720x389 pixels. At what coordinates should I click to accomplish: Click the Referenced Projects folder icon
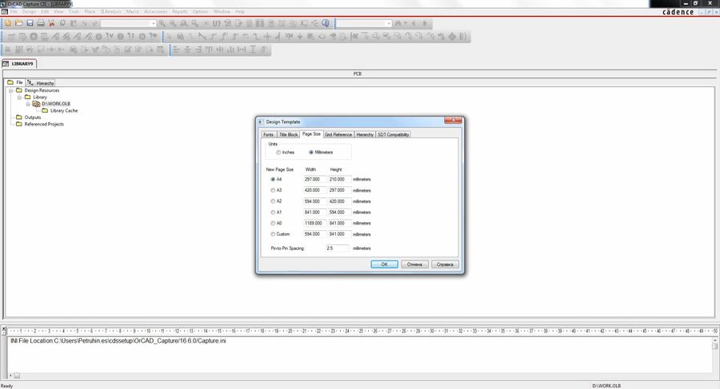19,124
